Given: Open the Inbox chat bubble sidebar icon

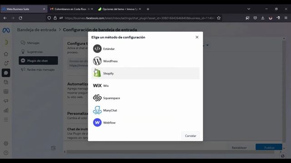Looking at the screenshot, I should point(6,73).
